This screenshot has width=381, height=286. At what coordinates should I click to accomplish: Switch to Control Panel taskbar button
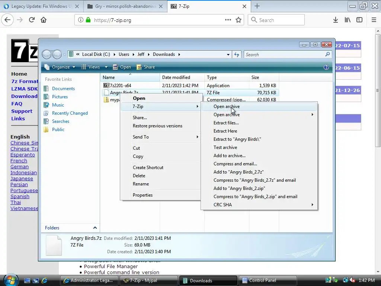(x=267, y=280)
